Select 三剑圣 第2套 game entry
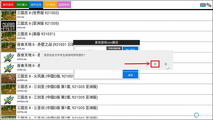Image resolution: width=213 pixels, height=120 pixels. pos(57,97)
